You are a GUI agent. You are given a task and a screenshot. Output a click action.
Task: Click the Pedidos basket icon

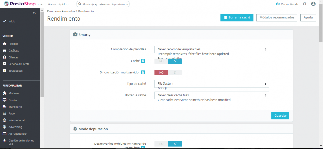pyautogui.click(x=5, y=44)
